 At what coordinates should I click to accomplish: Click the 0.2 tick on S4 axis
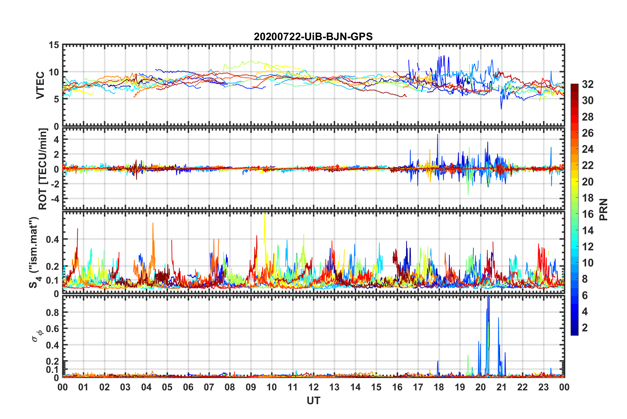(52, 266)
